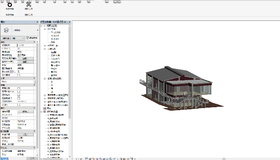Select the schedules/quantities table icon in browser
The width and height of the screenshot is (280, 160).
click(x=45, y=111)
